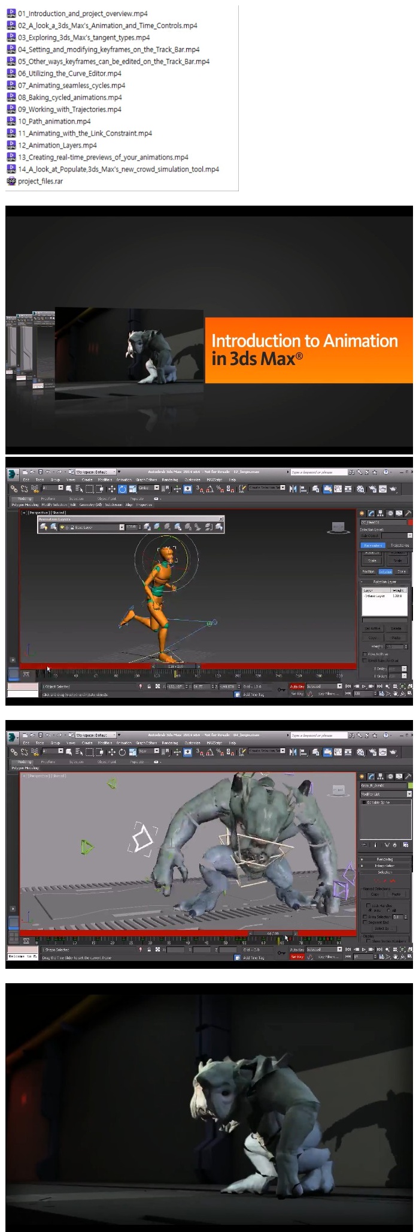Toggle selection lock icon in runner-scene status bar
Screen dimensions: 416x1232
149,686
